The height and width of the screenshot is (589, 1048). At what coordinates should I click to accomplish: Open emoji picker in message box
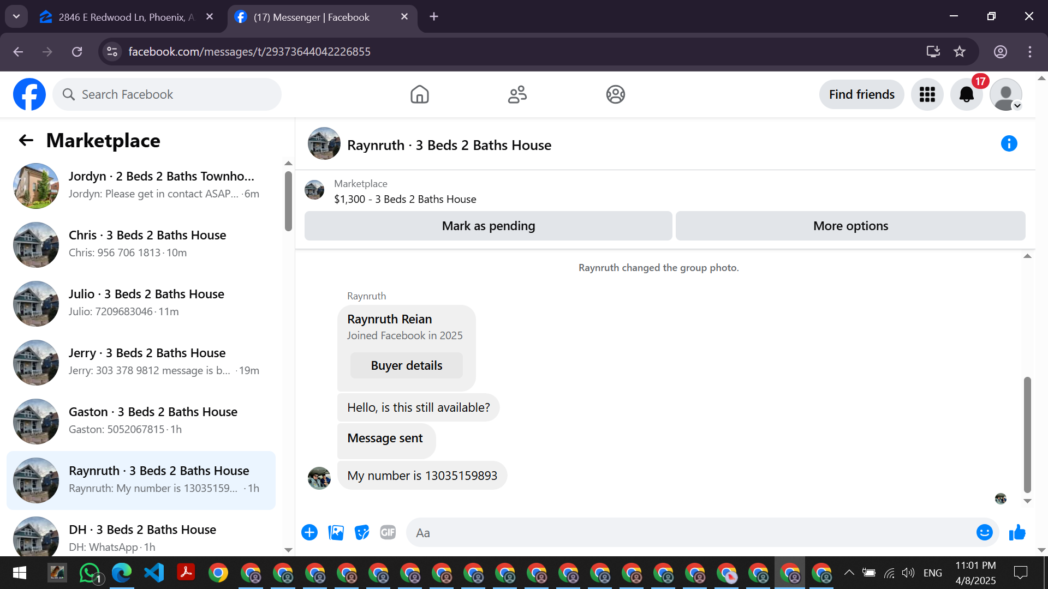tap(984, 532)
